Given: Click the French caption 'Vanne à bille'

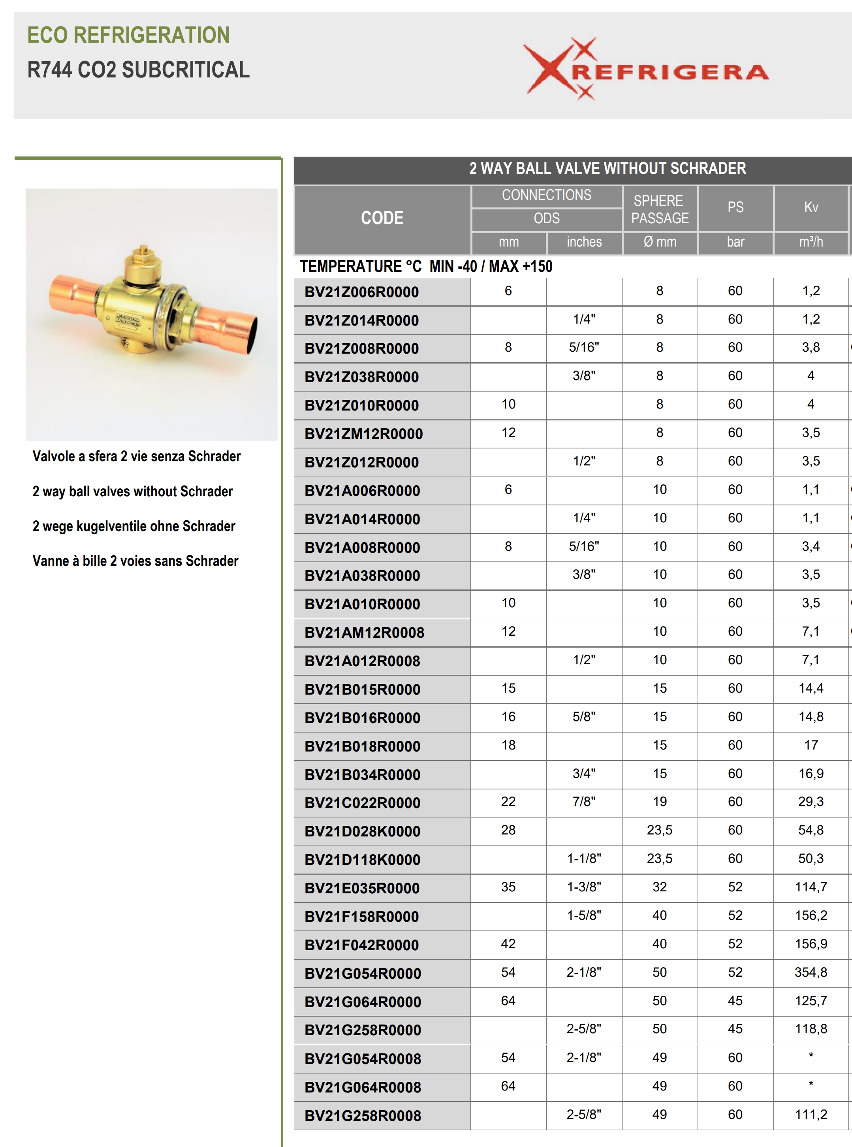Looking at the screenshot, I should coord(135,561).
